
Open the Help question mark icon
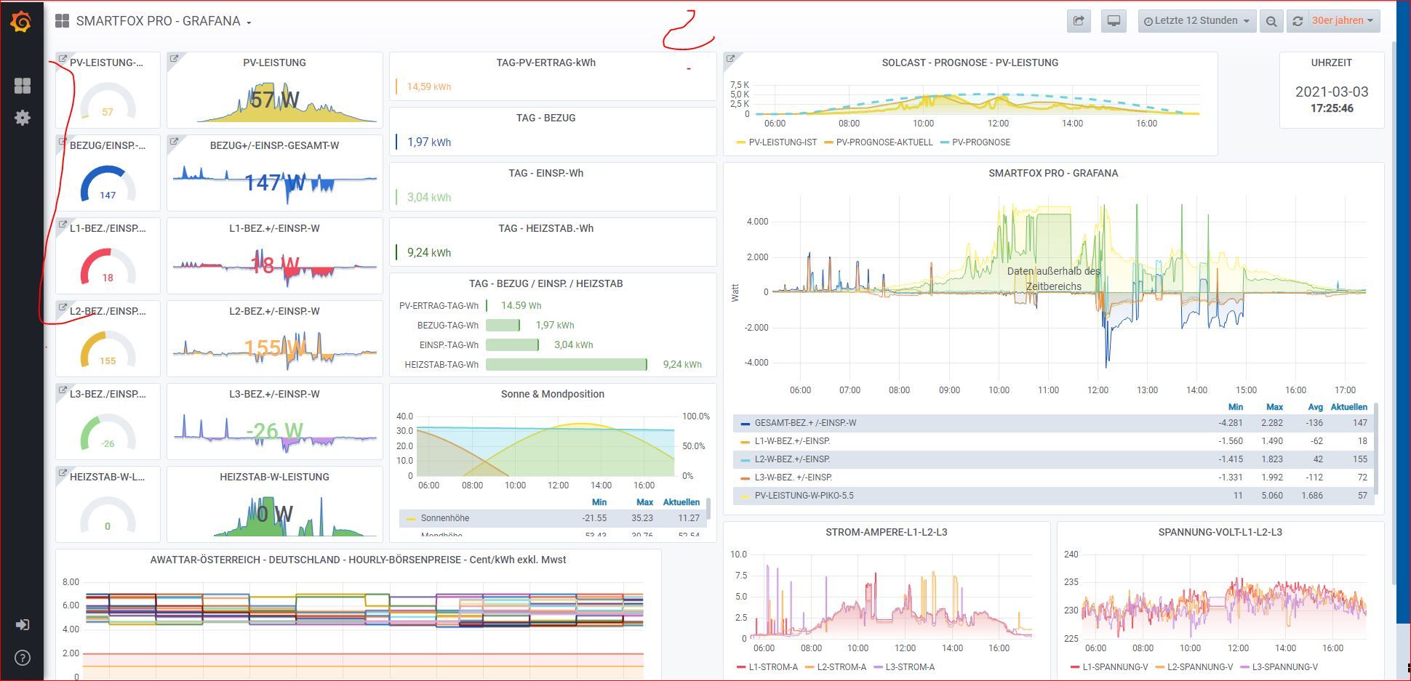point(23,658)
